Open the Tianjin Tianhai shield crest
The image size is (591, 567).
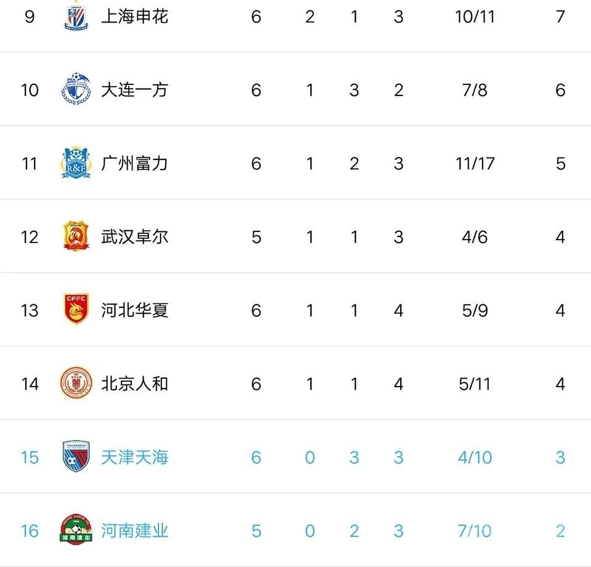[77, 457]
